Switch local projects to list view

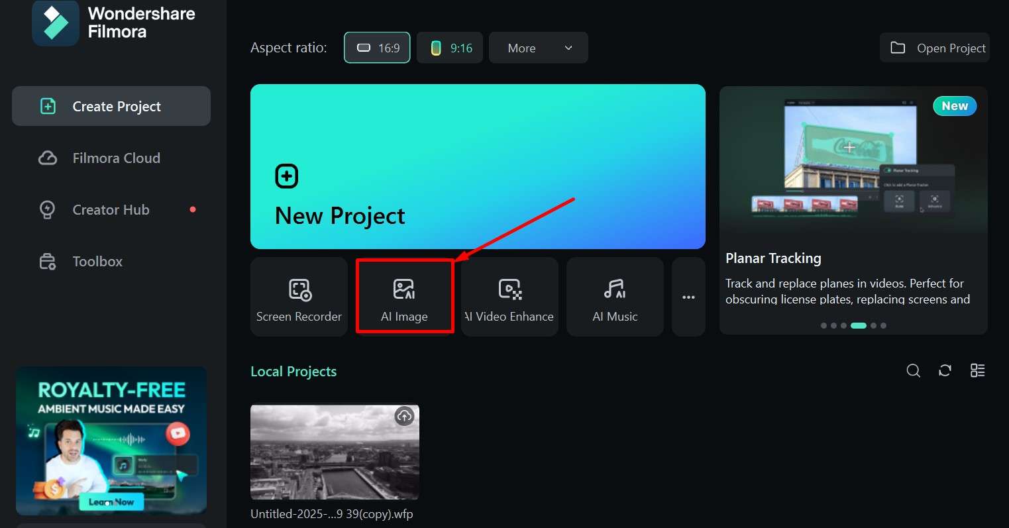tap(977, 370)
